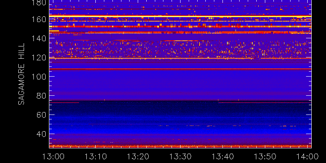Image resolution: width=326 pixels, height=163 pixels.
Task: Click the 13:00 time axis label
Action: click(x=53, y=156)
